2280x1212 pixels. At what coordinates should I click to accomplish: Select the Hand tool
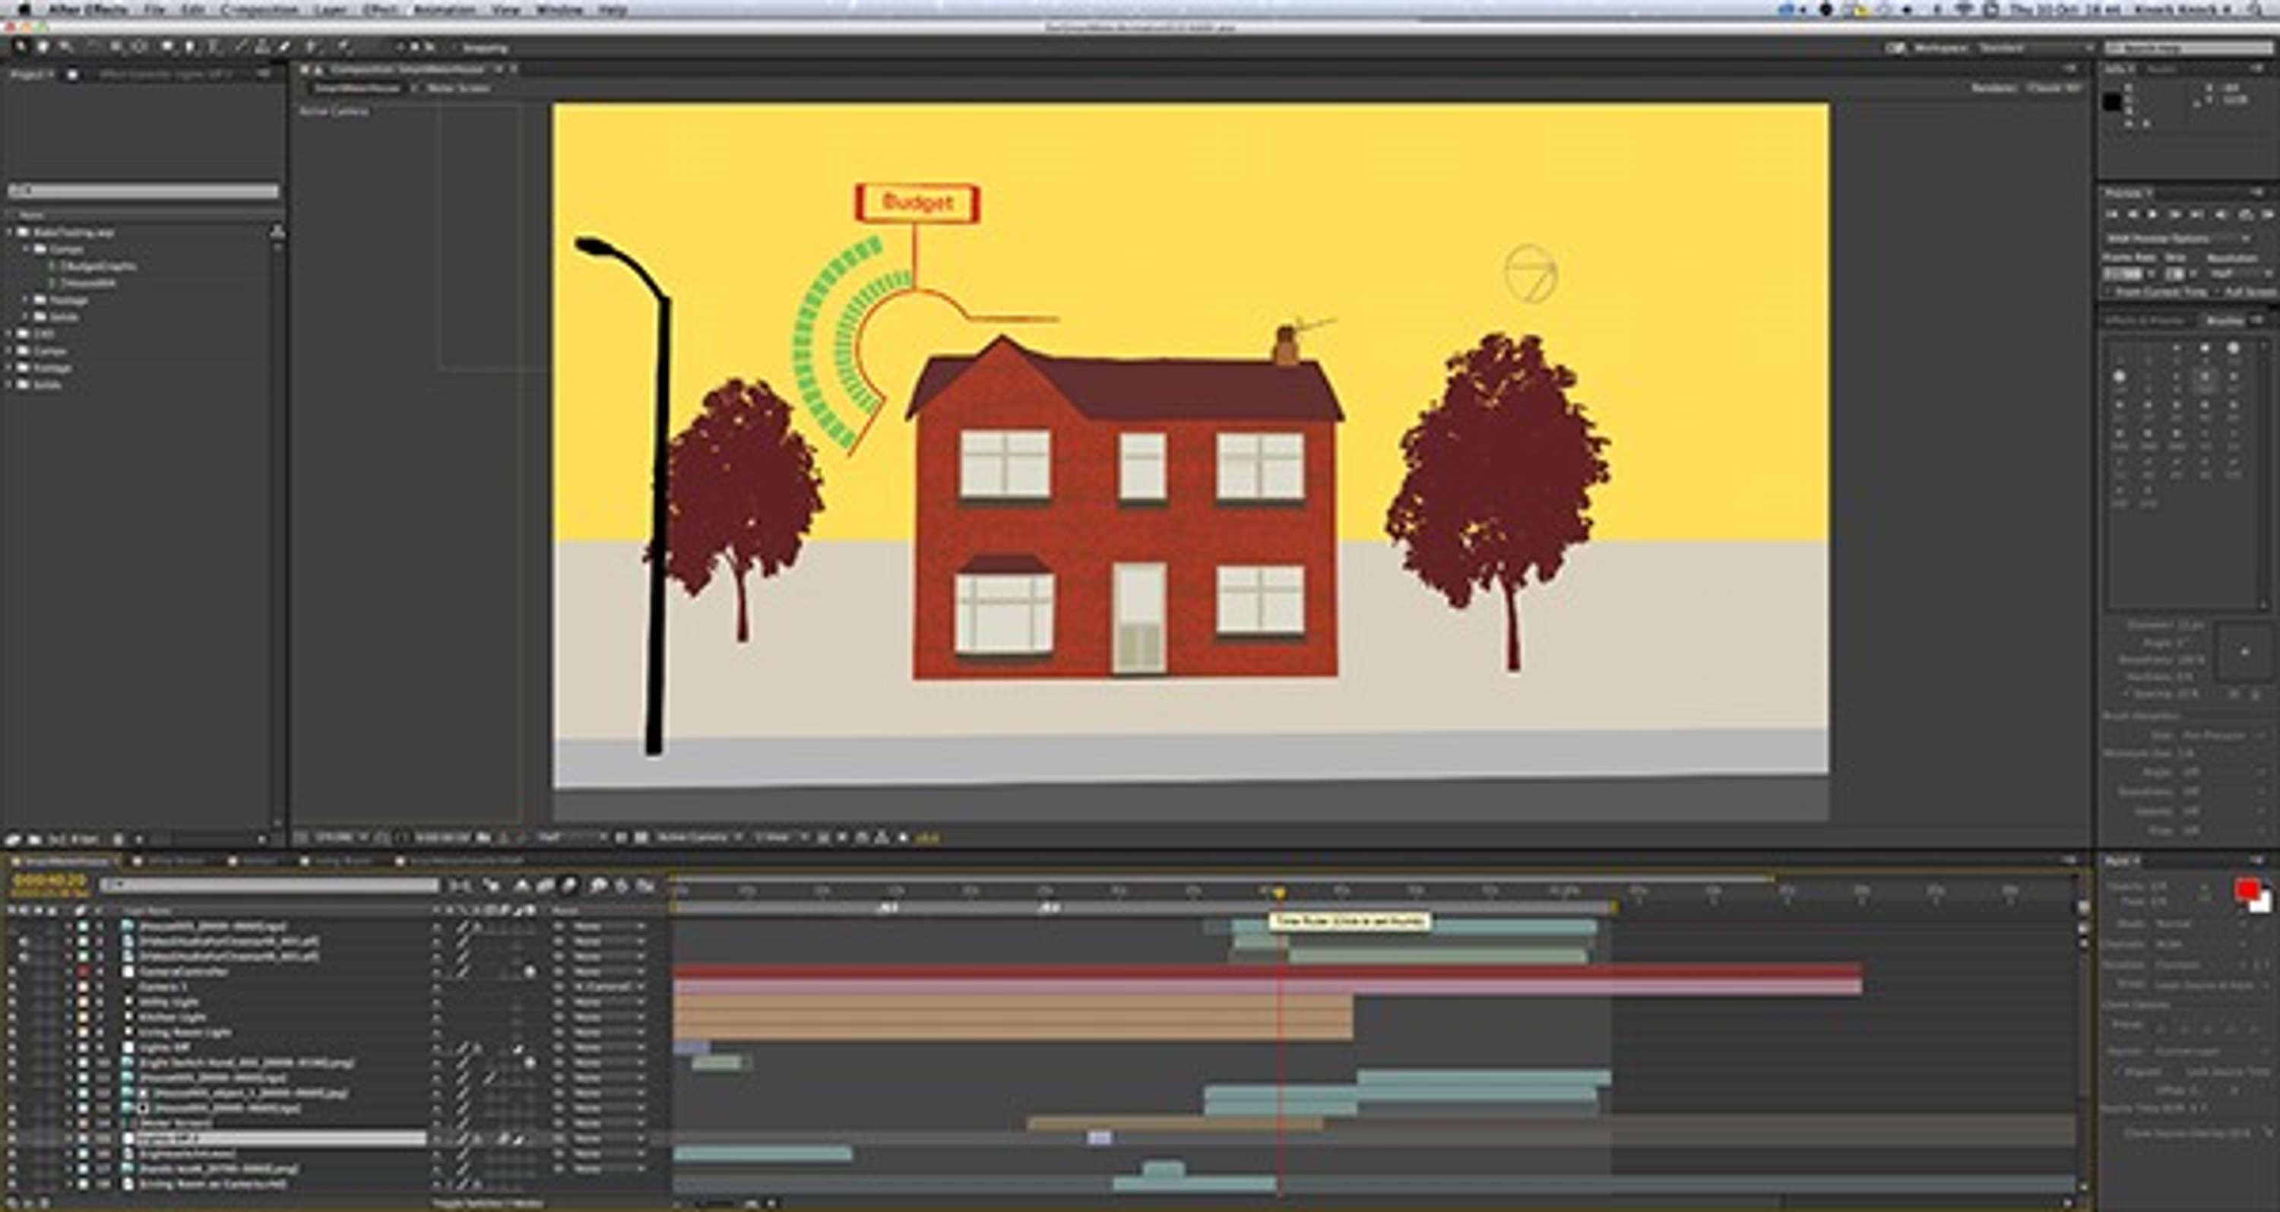point(43,47)
